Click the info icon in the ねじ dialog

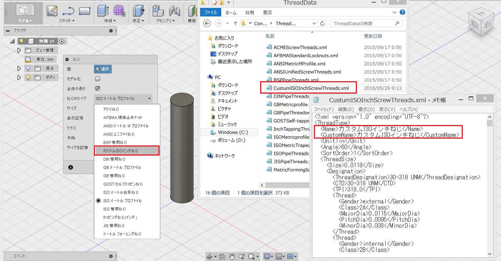pos(71,167)
